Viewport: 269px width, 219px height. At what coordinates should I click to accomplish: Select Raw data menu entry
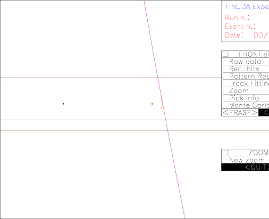246,62
